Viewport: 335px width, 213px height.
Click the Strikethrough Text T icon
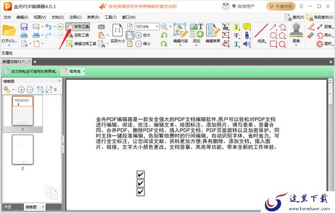[x=236, y=36]
